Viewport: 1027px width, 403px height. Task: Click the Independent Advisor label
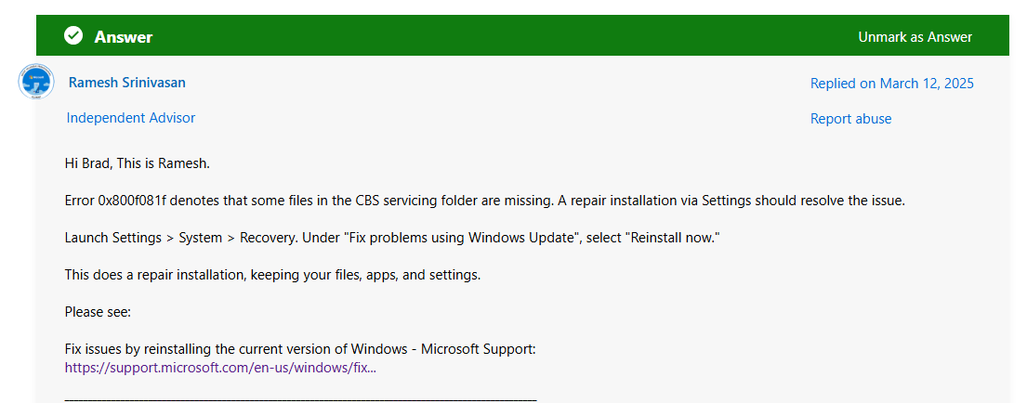tap(131, 118)
